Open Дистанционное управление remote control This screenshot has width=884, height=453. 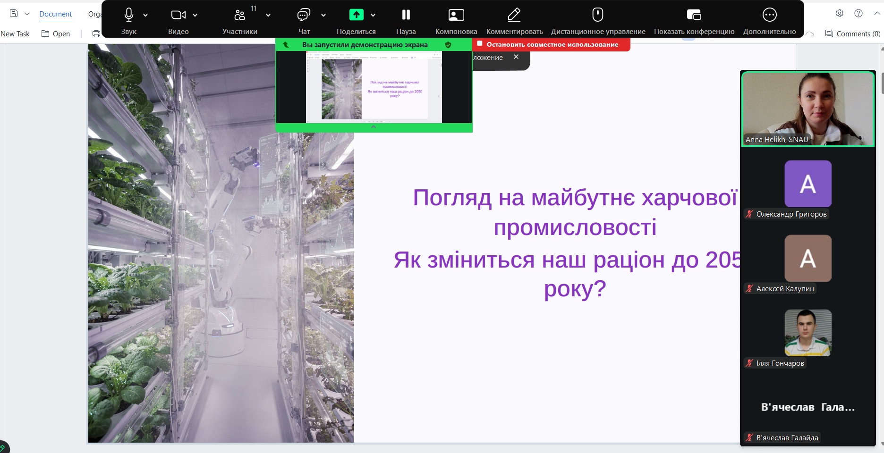click(597, 15)
